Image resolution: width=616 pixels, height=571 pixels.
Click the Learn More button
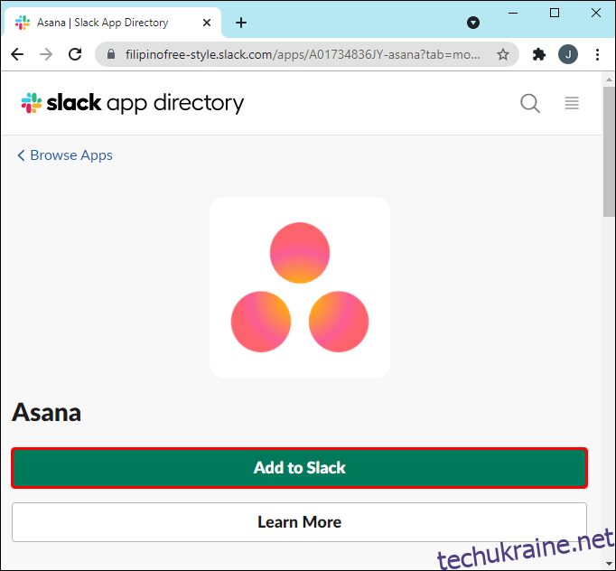coord(299,522)
